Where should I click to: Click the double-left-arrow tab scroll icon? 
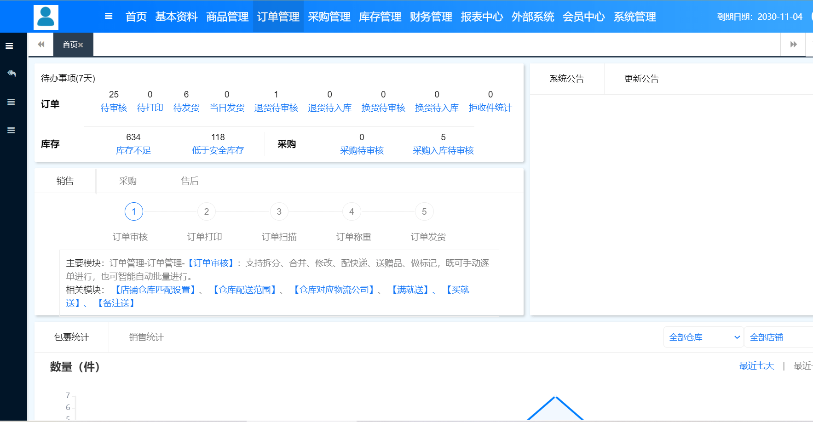coord(41,44)
